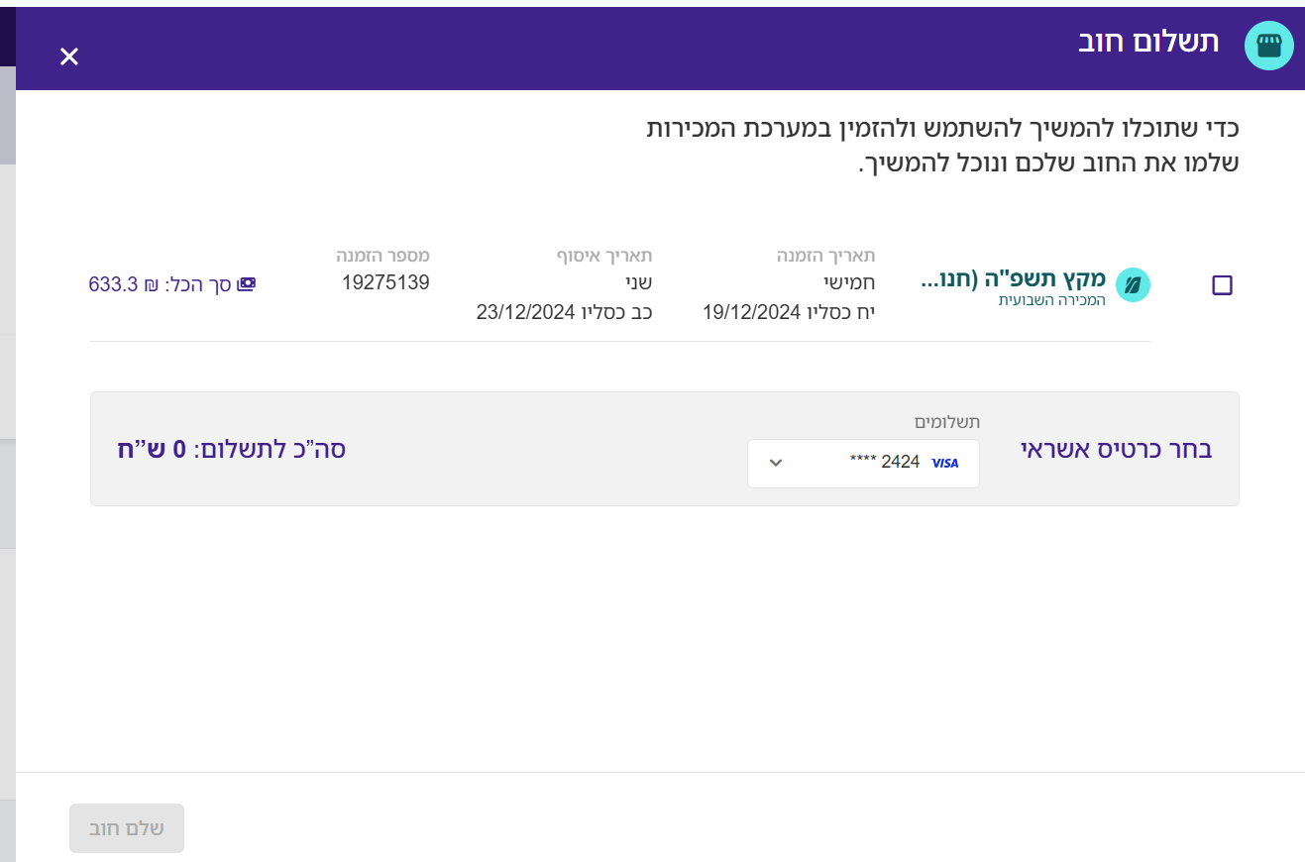
Task: Click the banknote icon next to סך הכל
Action: [x=247, y=284]
